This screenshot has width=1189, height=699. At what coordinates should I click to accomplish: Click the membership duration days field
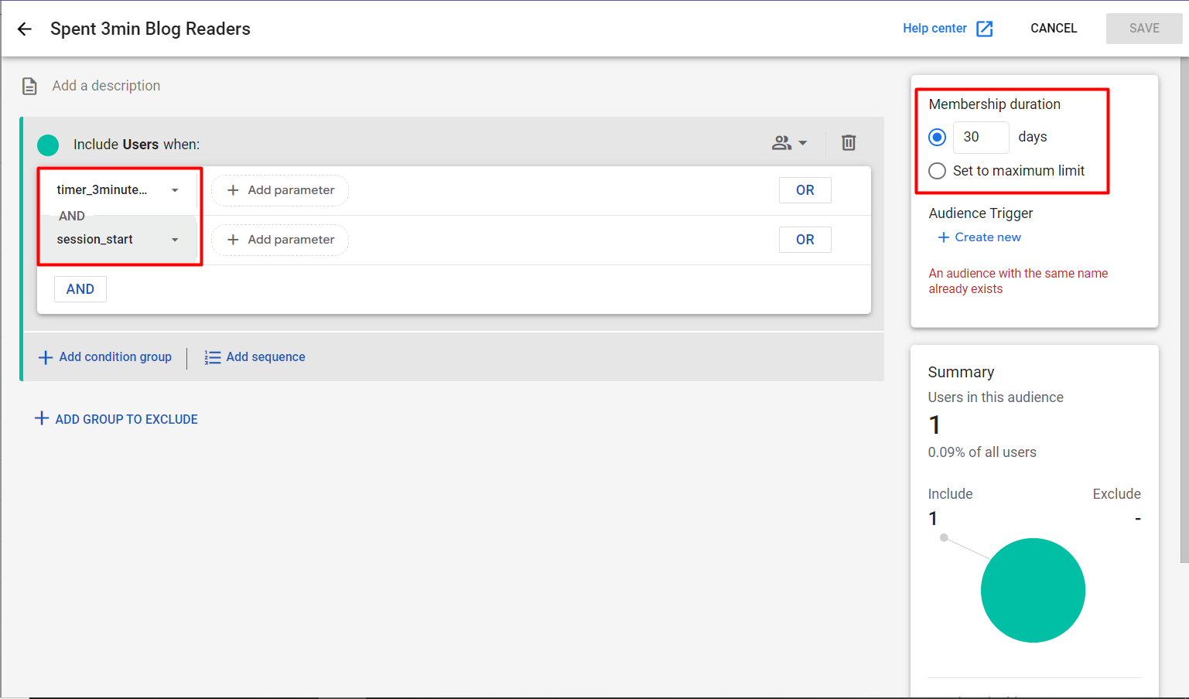pyautogui.click(x=980, y=138)
